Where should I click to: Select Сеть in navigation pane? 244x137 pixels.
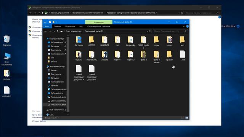pyautogui.click(x=50, y=115)
